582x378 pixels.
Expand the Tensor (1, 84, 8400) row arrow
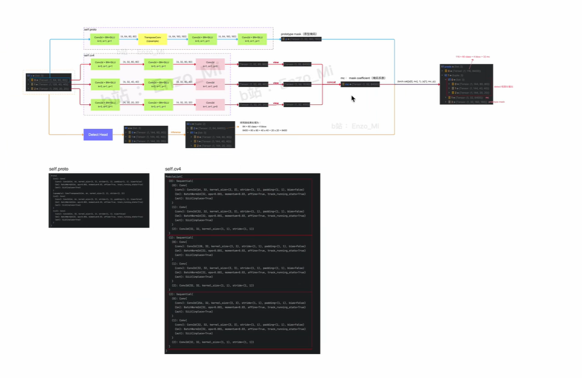point(188,128)
